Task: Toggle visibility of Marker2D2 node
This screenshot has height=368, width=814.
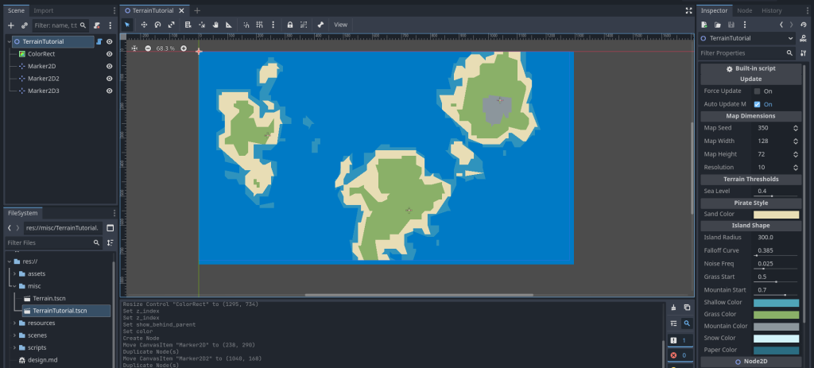Action: pos(110,79)
